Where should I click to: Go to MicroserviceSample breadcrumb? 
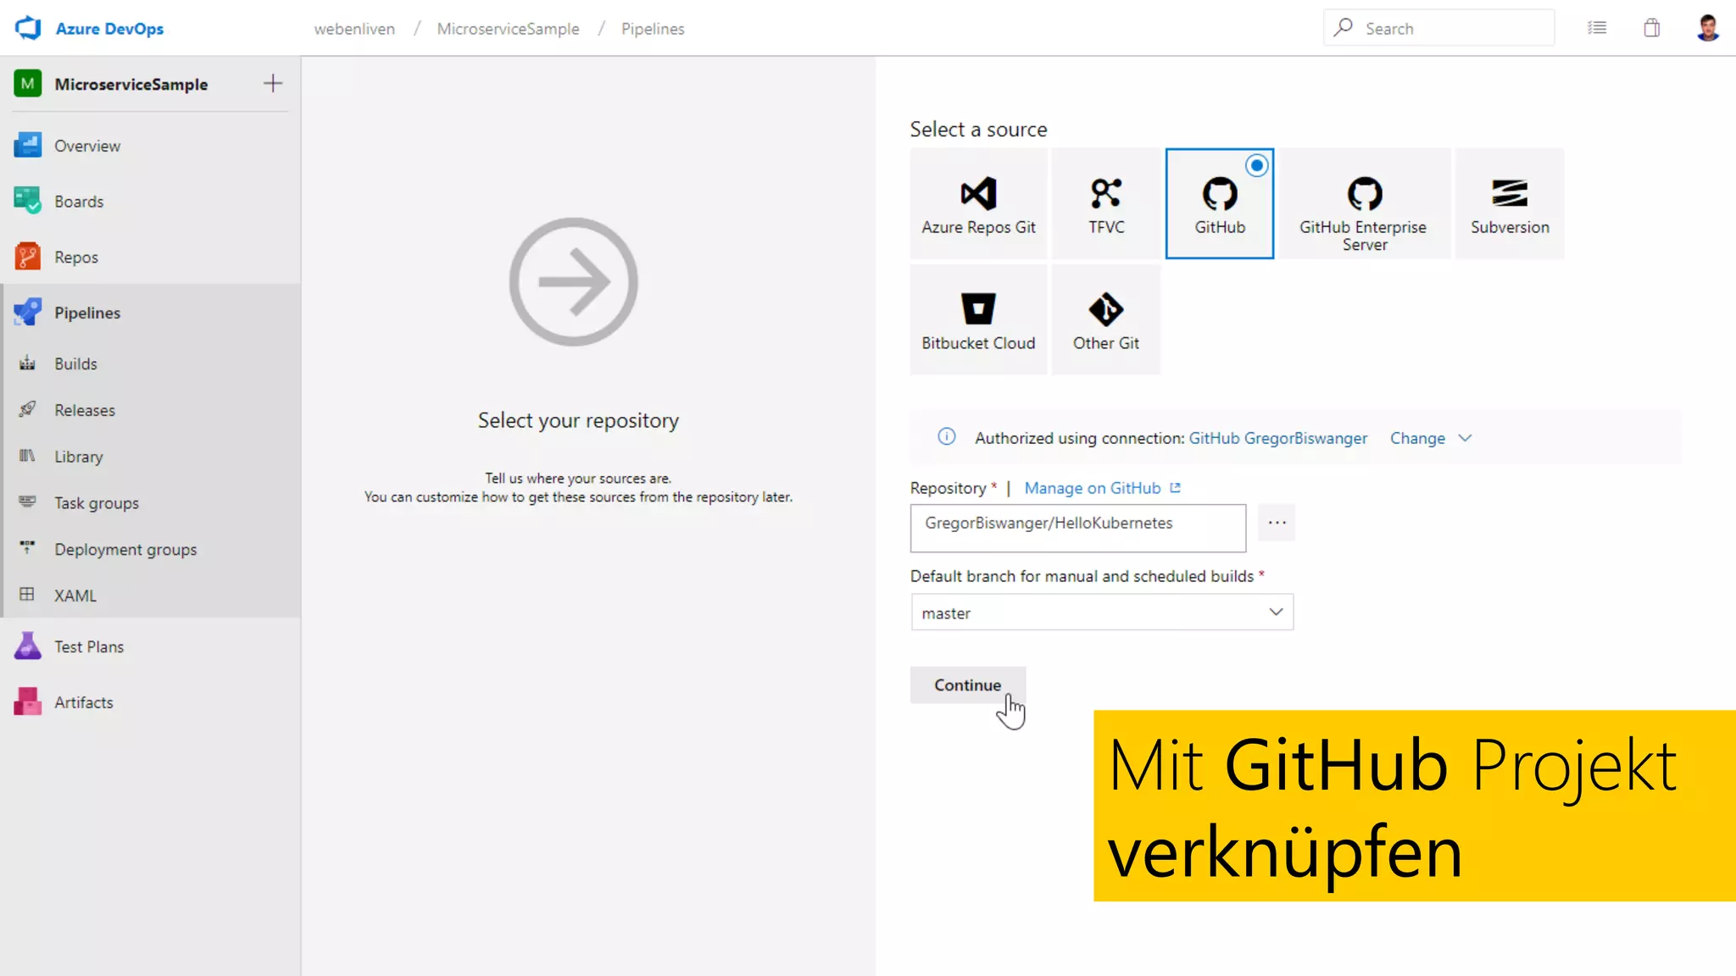pos(508,29)
